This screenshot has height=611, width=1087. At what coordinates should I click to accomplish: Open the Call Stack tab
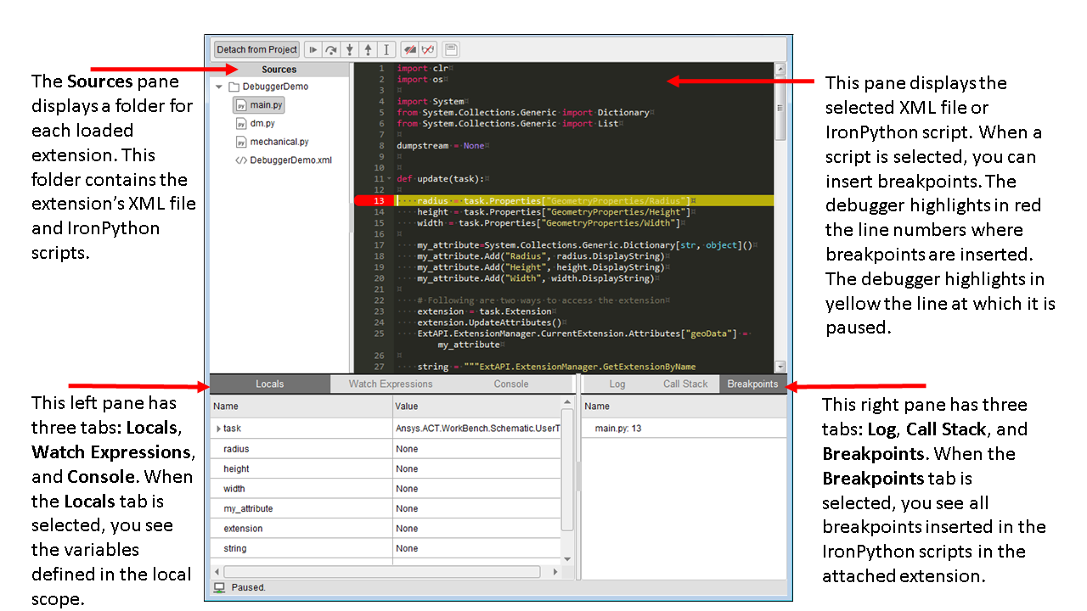tap(685, 384)
